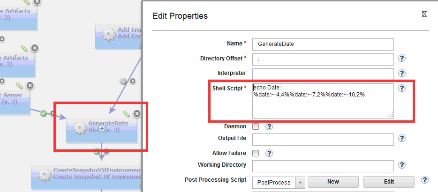Click Edit post processing script button
438x192 pixels.
tap(389, 182)
